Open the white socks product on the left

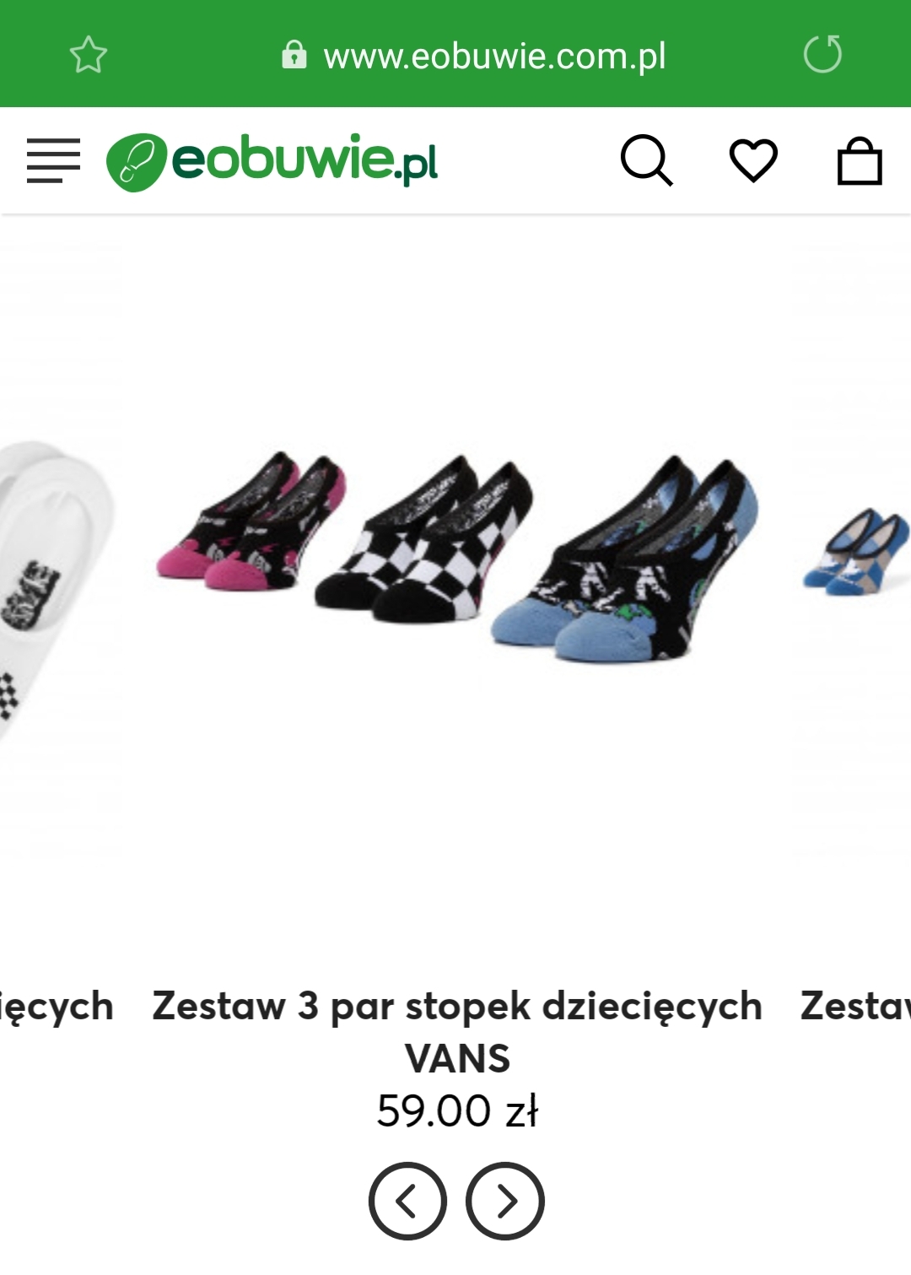pyautogui.click(x=56, y=591)
